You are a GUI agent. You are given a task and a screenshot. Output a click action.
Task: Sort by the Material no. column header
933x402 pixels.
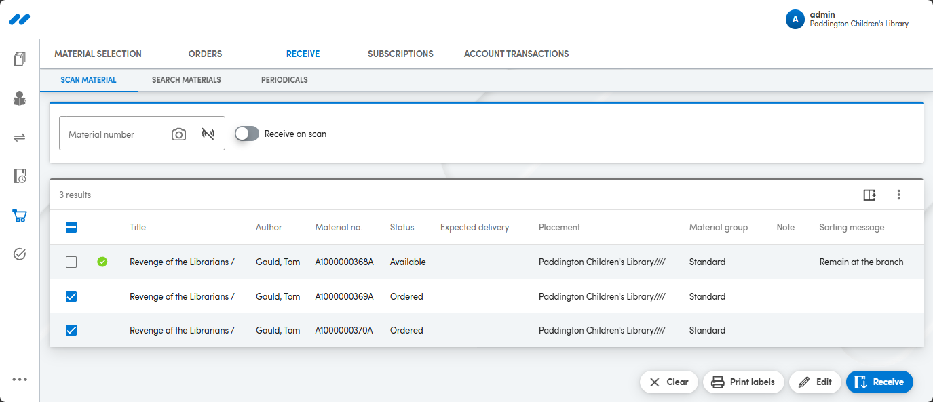click(x=339, y=228)
